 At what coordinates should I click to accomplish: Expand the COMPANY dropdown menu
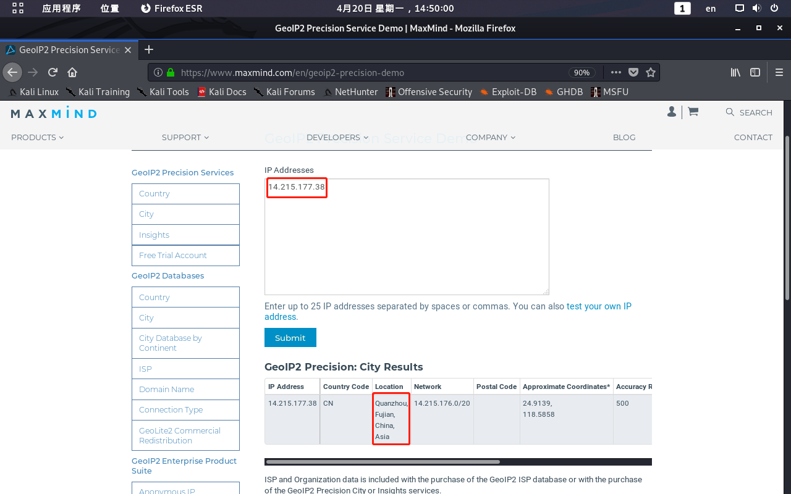(x=491, y=137)
